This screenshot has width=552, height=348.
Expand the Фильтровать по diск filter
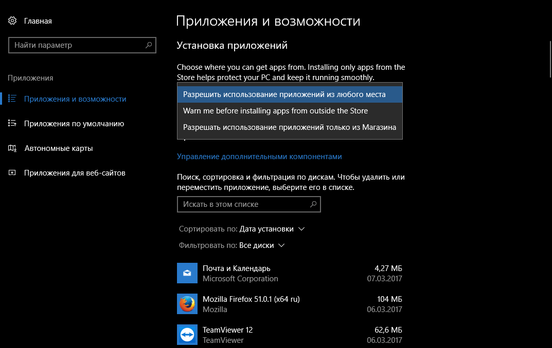[262, 245]
